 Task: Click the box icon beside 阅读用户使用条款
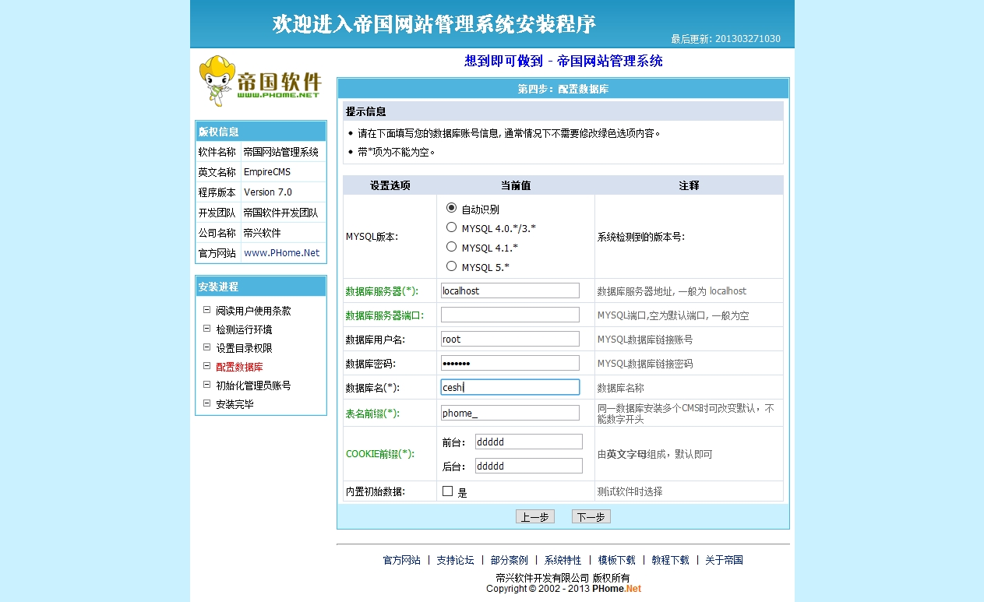tap(207, 310)
